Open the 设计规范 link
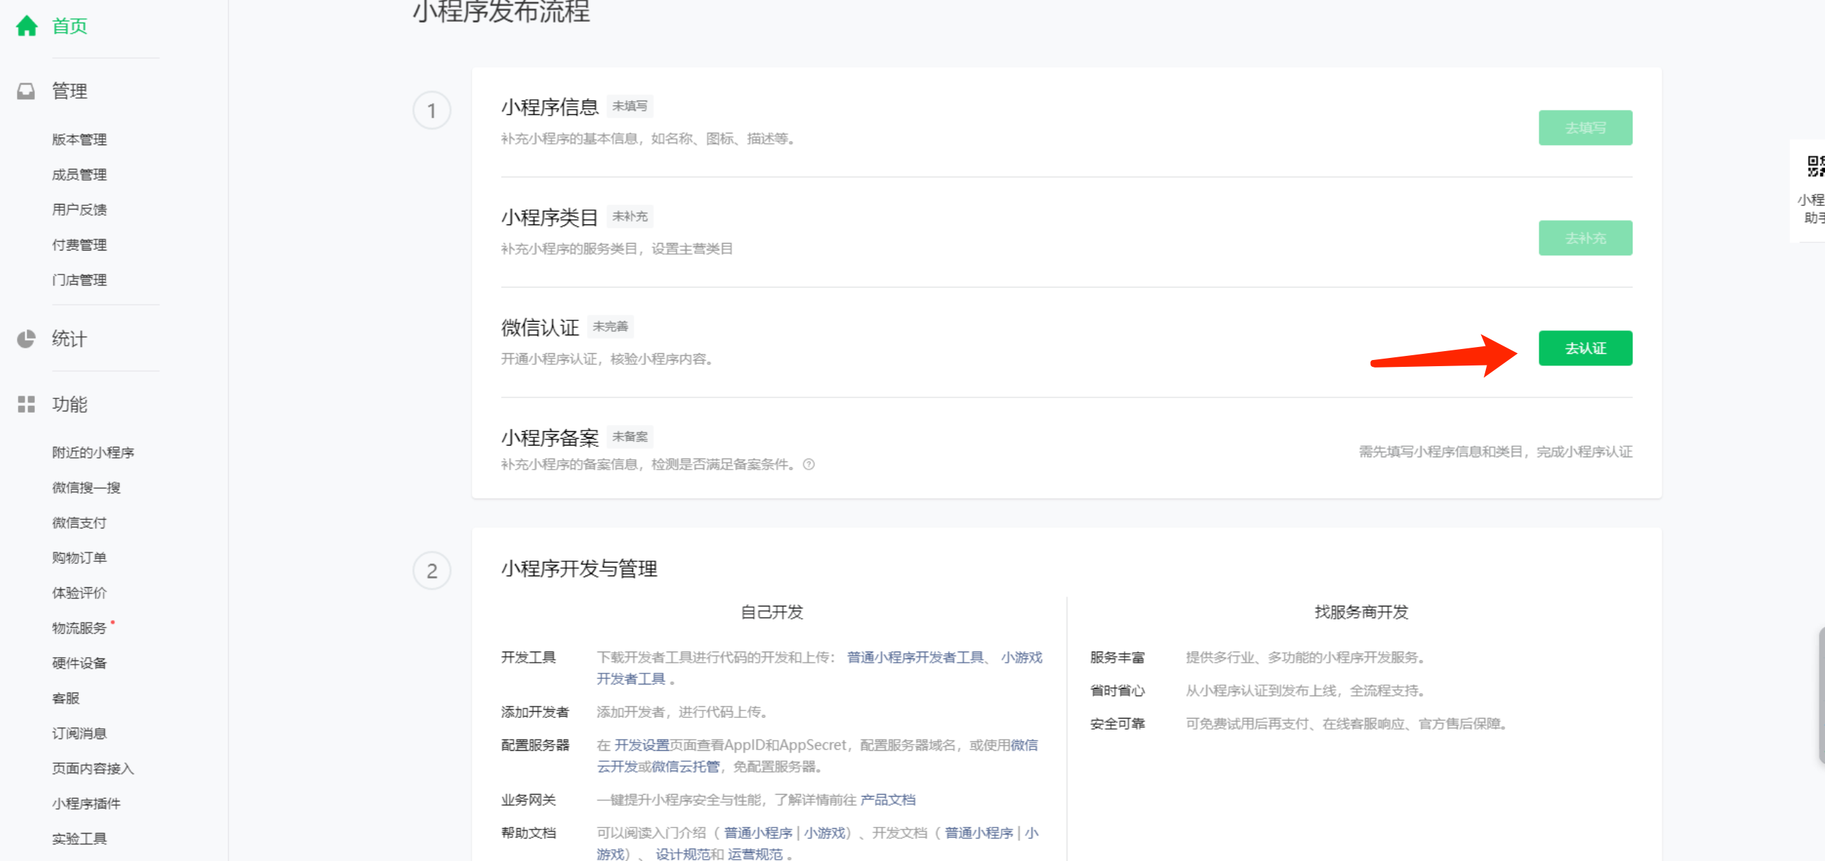The height and width of the screenshot is (861, 1825). [x=683, y=854]
